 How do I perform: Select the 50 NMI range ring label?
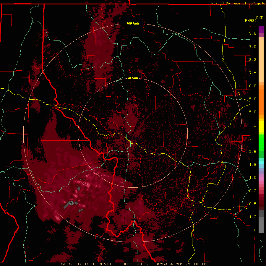tap(133, 78)
